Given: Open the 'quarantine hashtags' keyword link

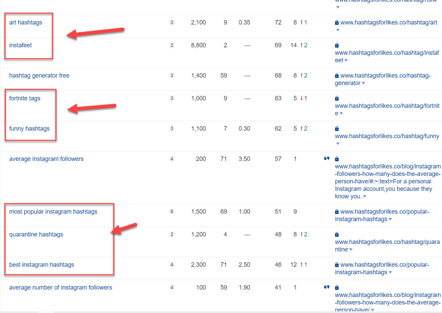Looking at the screenshot, I should pyautogui.click(x=36, y=234).
